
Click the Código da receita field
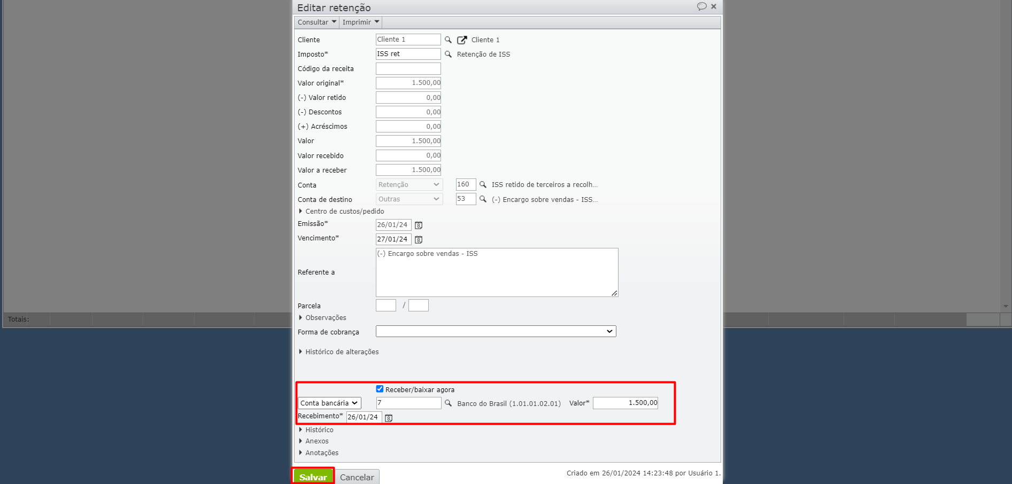408,68
